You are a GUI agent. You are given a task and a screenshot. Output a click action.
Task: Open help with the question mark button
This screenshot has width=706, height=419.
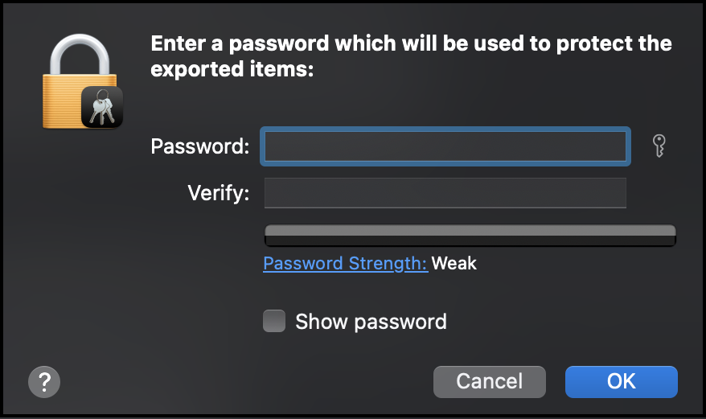click(44, 382)
